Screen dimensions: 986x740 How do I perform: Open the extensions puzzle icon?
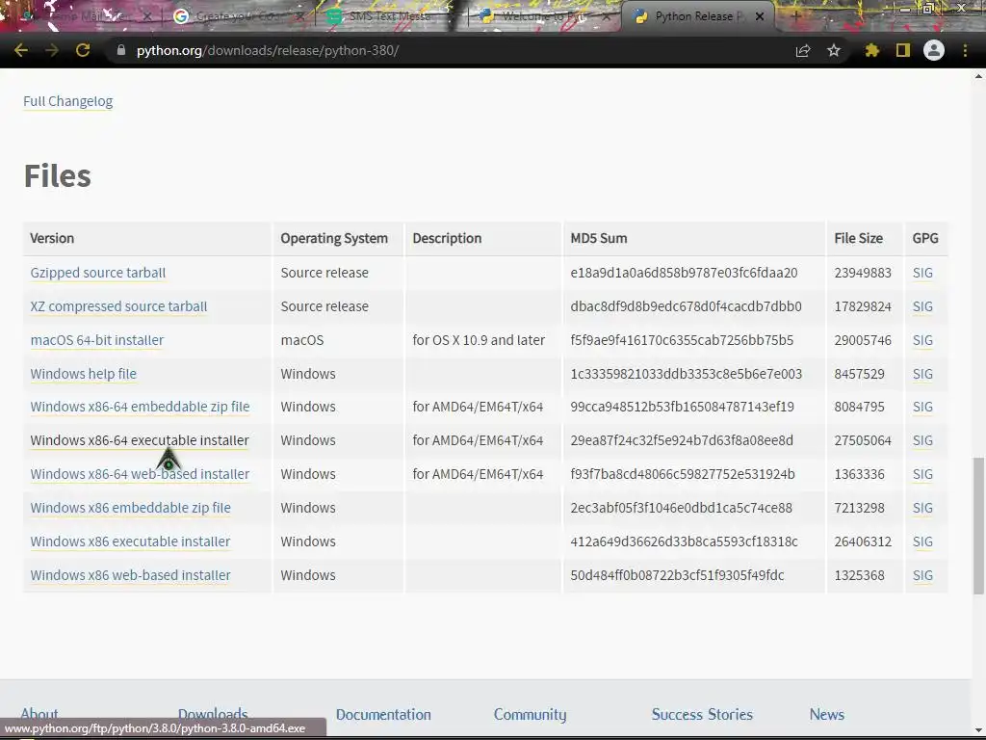[x=871, y=50]
